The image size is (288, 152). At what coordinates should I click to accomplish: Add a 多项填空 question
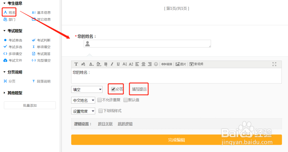point(13,54)
